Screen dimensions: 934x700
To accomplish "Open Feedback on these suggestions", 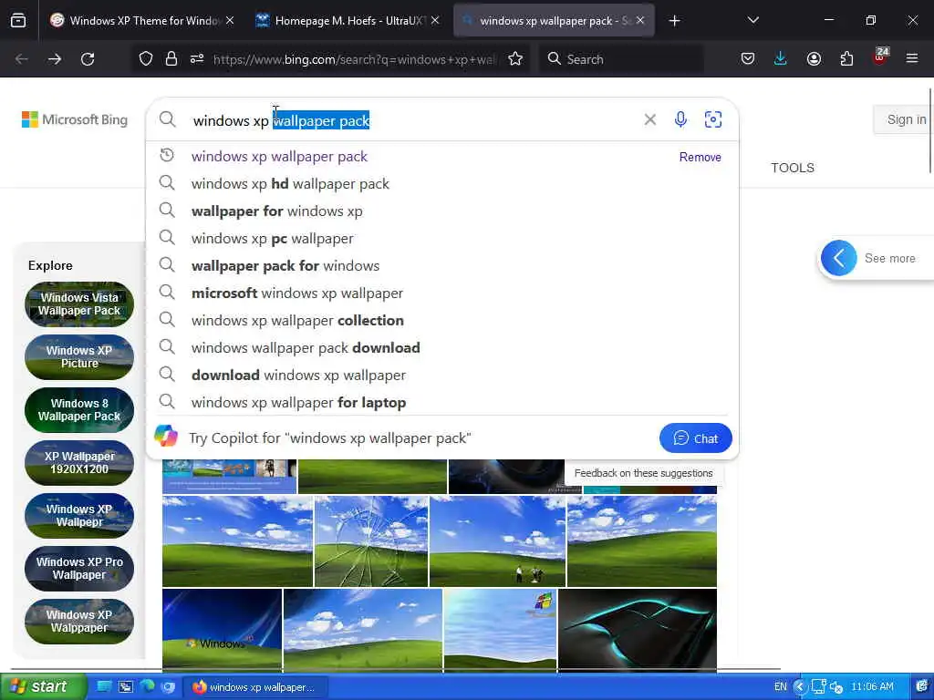I will pos(643,473).
